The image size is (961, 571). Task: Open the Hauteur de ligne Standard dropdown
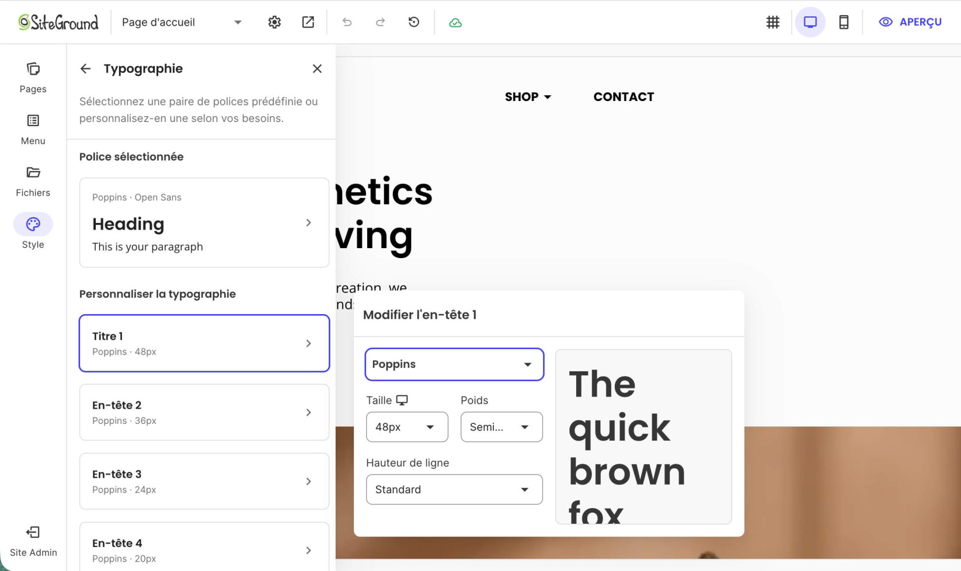click(454, 489)
